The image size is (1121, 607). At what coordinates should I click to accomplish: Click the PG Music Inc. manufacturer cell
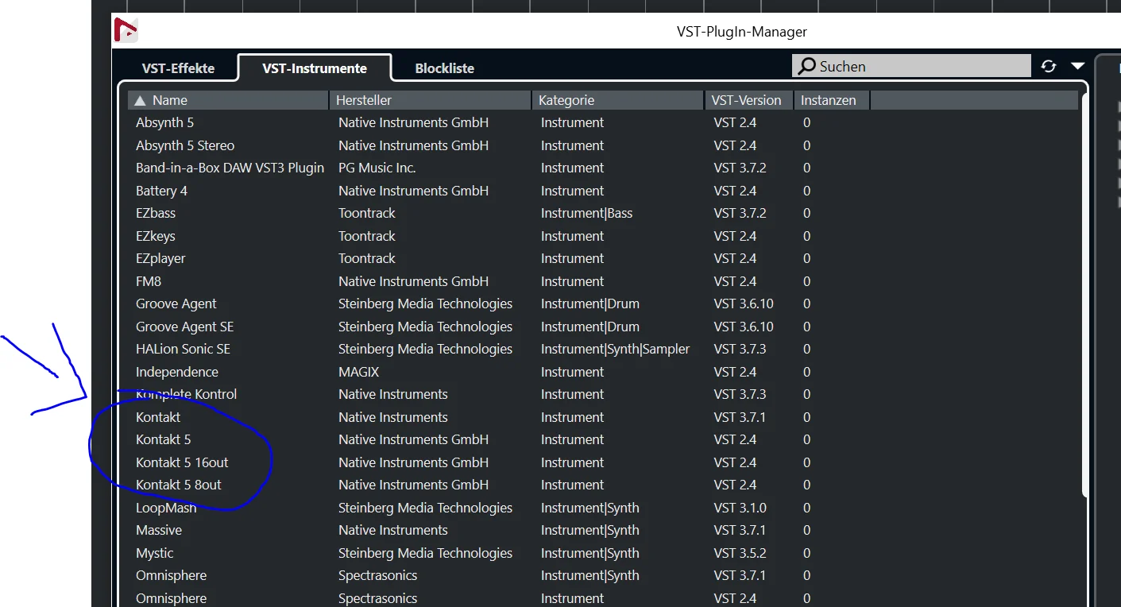coord(377,168)
